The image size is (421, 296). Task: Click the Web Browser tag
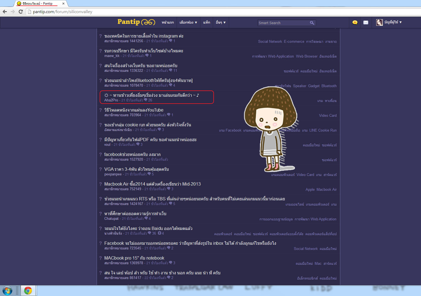click(x=307, y=56)
